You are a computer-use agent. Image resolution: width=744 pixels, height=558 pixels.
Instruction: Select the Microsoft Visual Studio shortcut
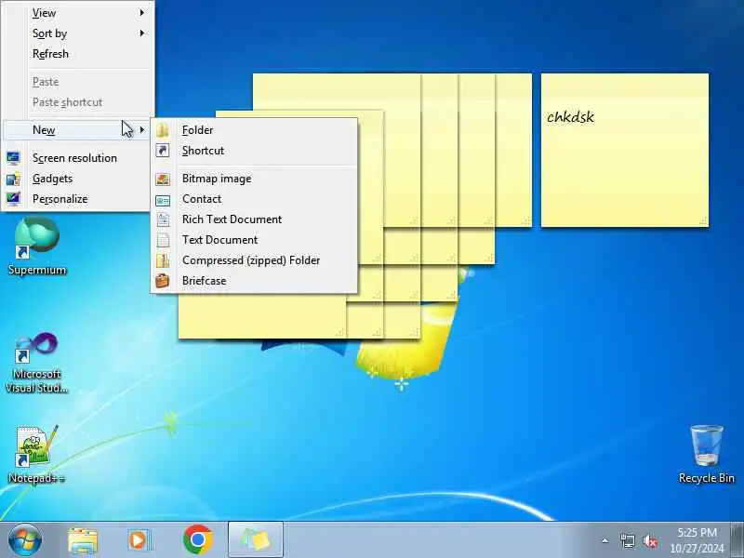pyautogui.click(x=37, y=363)
